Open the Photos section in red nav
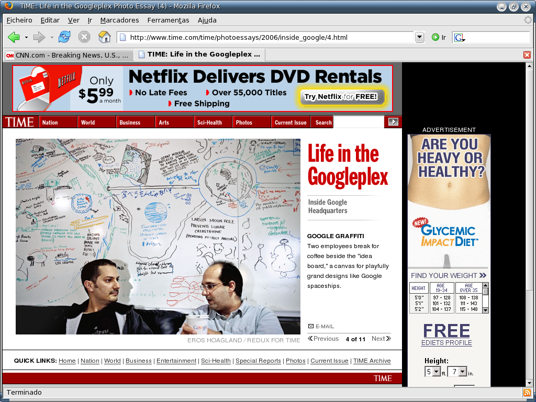Screen dimensions: 536x402 (x=251, y=122)
